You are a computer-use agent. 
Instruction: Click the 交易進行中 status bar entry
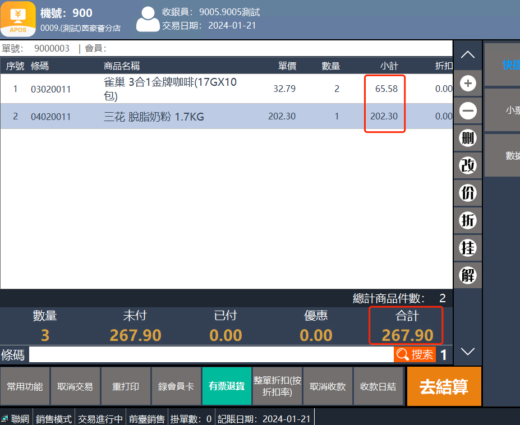coord(100,419)
